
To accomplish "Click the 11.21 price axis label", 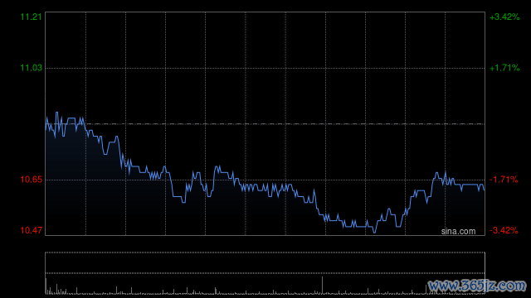I will pyautogui.click(x=32, y=17).
